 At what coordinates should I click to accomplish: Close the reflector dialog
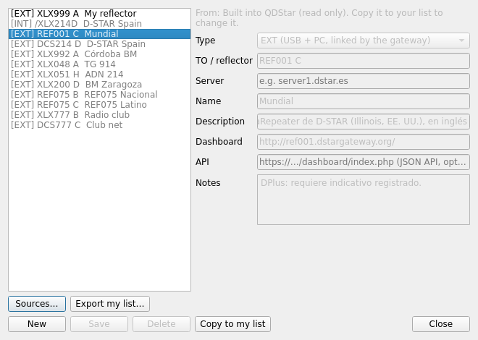click(441, 324)
